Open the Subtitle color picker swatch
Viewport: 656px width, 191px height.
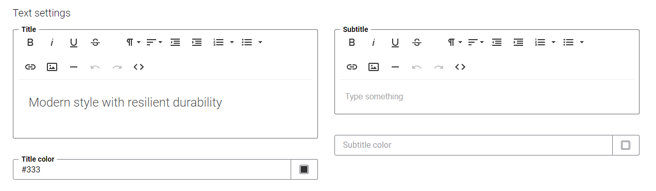tap(626, 145)
